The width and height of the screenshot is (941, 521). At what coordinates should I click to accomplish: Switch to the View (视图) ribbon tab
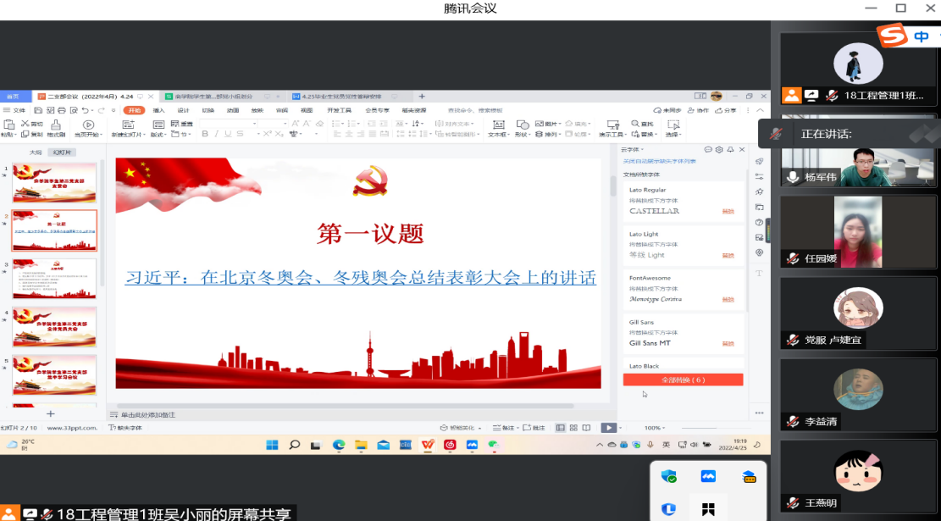pos(307,110)
